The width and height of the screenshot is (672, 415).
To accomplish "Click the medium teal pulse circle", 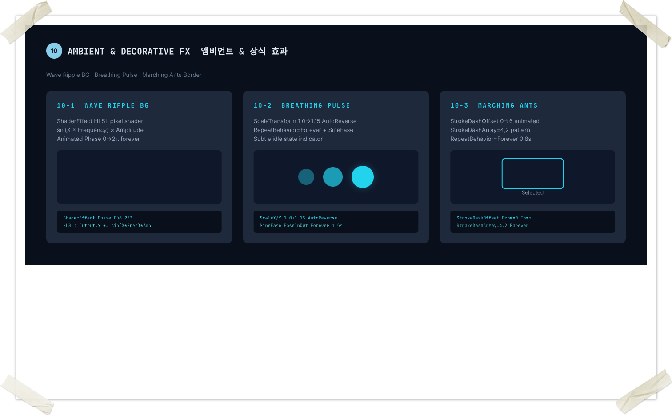I will click(333, 177).
